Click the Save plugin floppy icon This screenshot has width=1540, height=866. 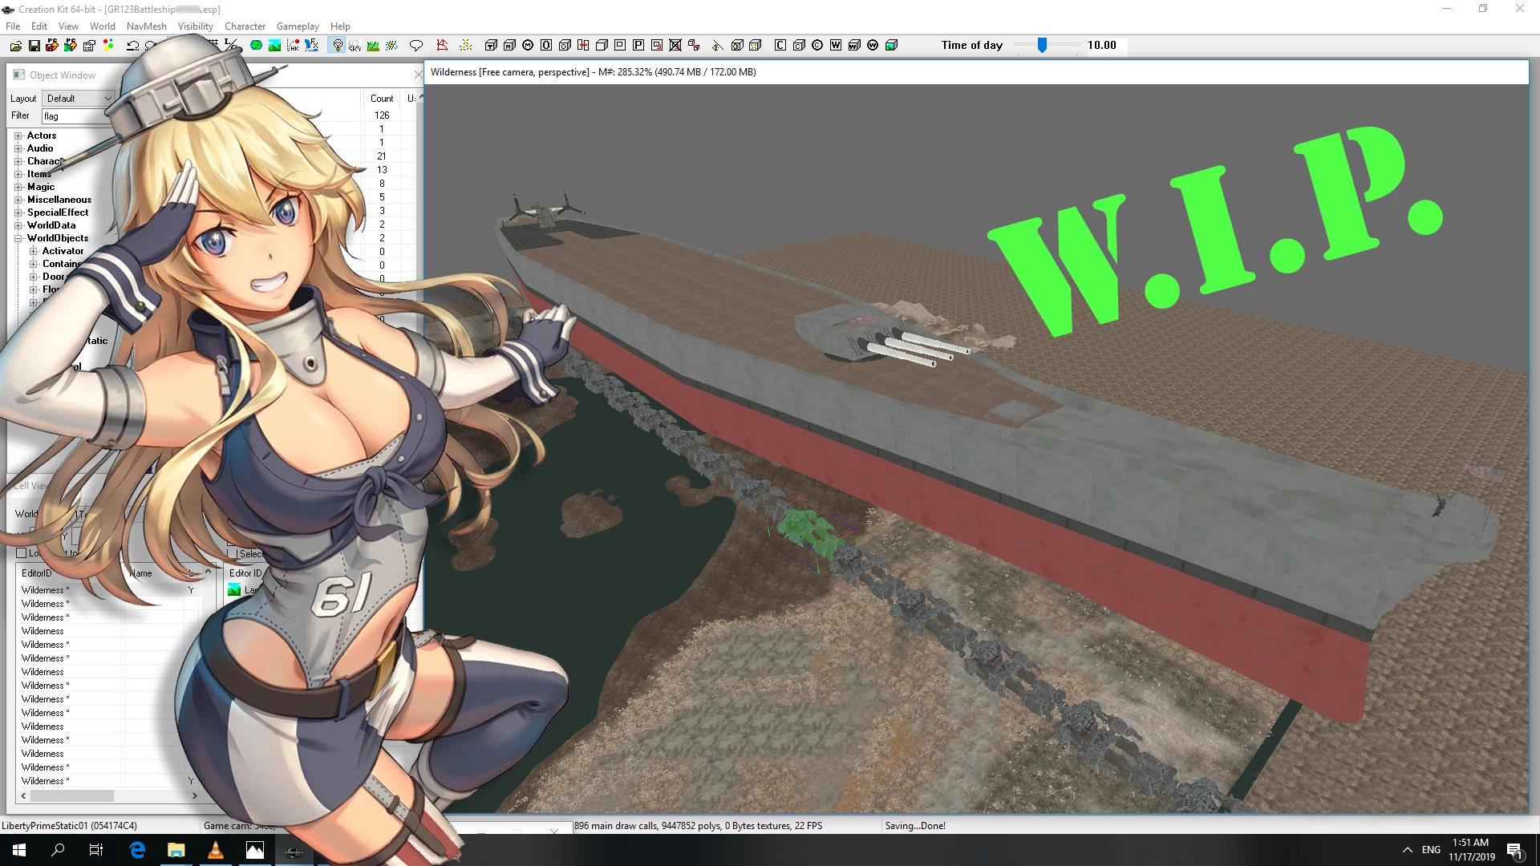[34, 46]
